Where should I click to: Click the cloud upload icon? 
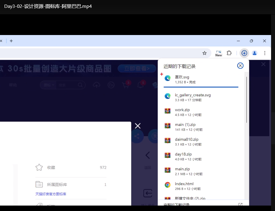tap(96, 85)
